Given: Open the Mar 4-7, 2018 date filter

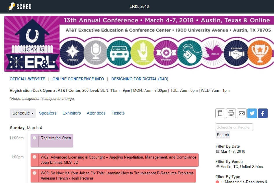Looking at the screenshot, I should point(233,151).
